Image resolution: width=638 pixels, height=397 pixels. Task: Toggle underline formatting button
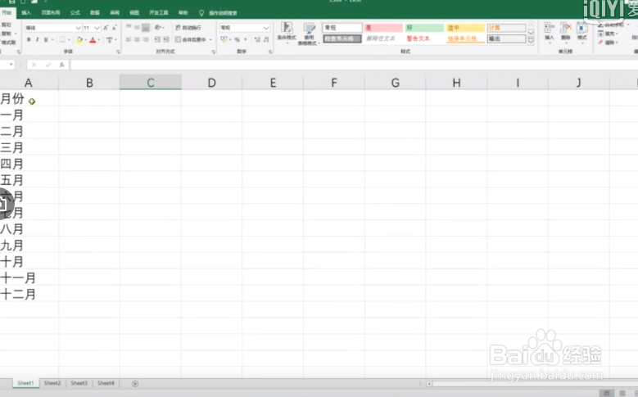46,39
